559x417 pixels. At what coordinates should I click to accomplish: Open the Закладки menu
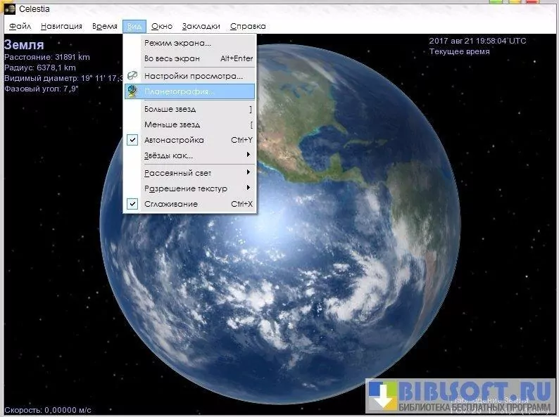pos(201,27)
